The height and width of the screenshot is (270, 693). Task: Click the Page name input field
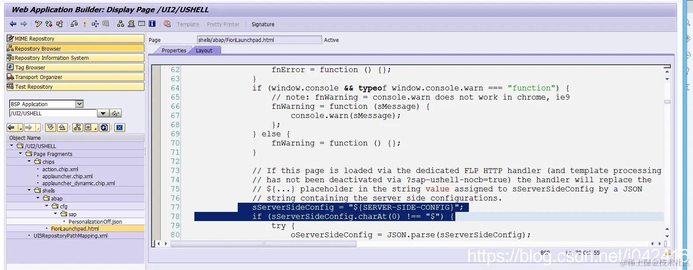[259, 40]
